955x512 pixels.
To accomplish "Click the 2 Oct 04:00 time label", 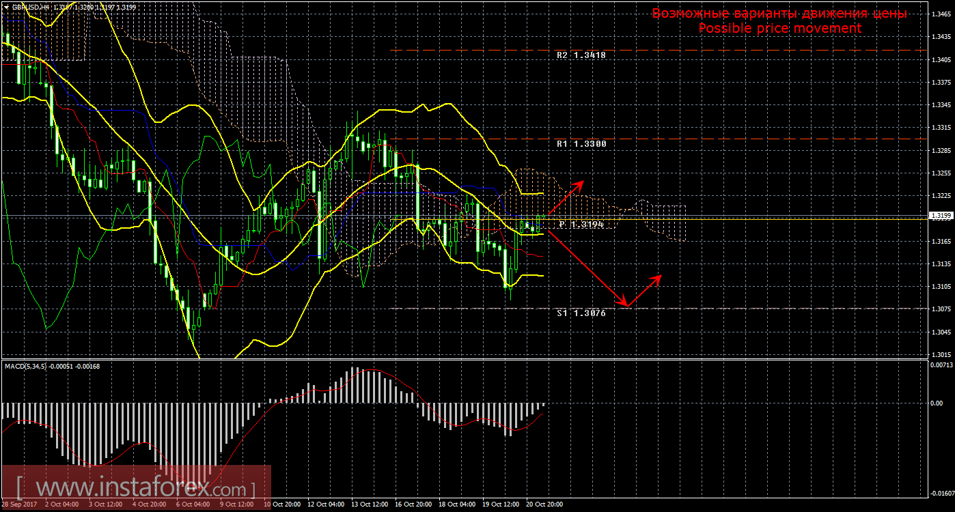I will coord(61,504).
